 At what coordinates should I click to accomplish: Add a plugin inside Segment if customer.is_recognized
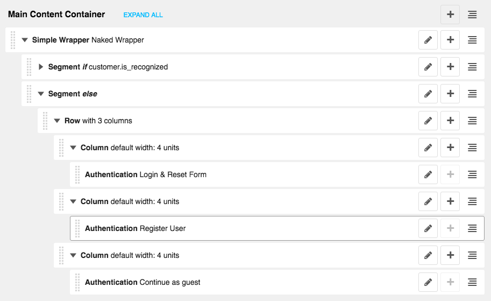(x=450, y=67)
